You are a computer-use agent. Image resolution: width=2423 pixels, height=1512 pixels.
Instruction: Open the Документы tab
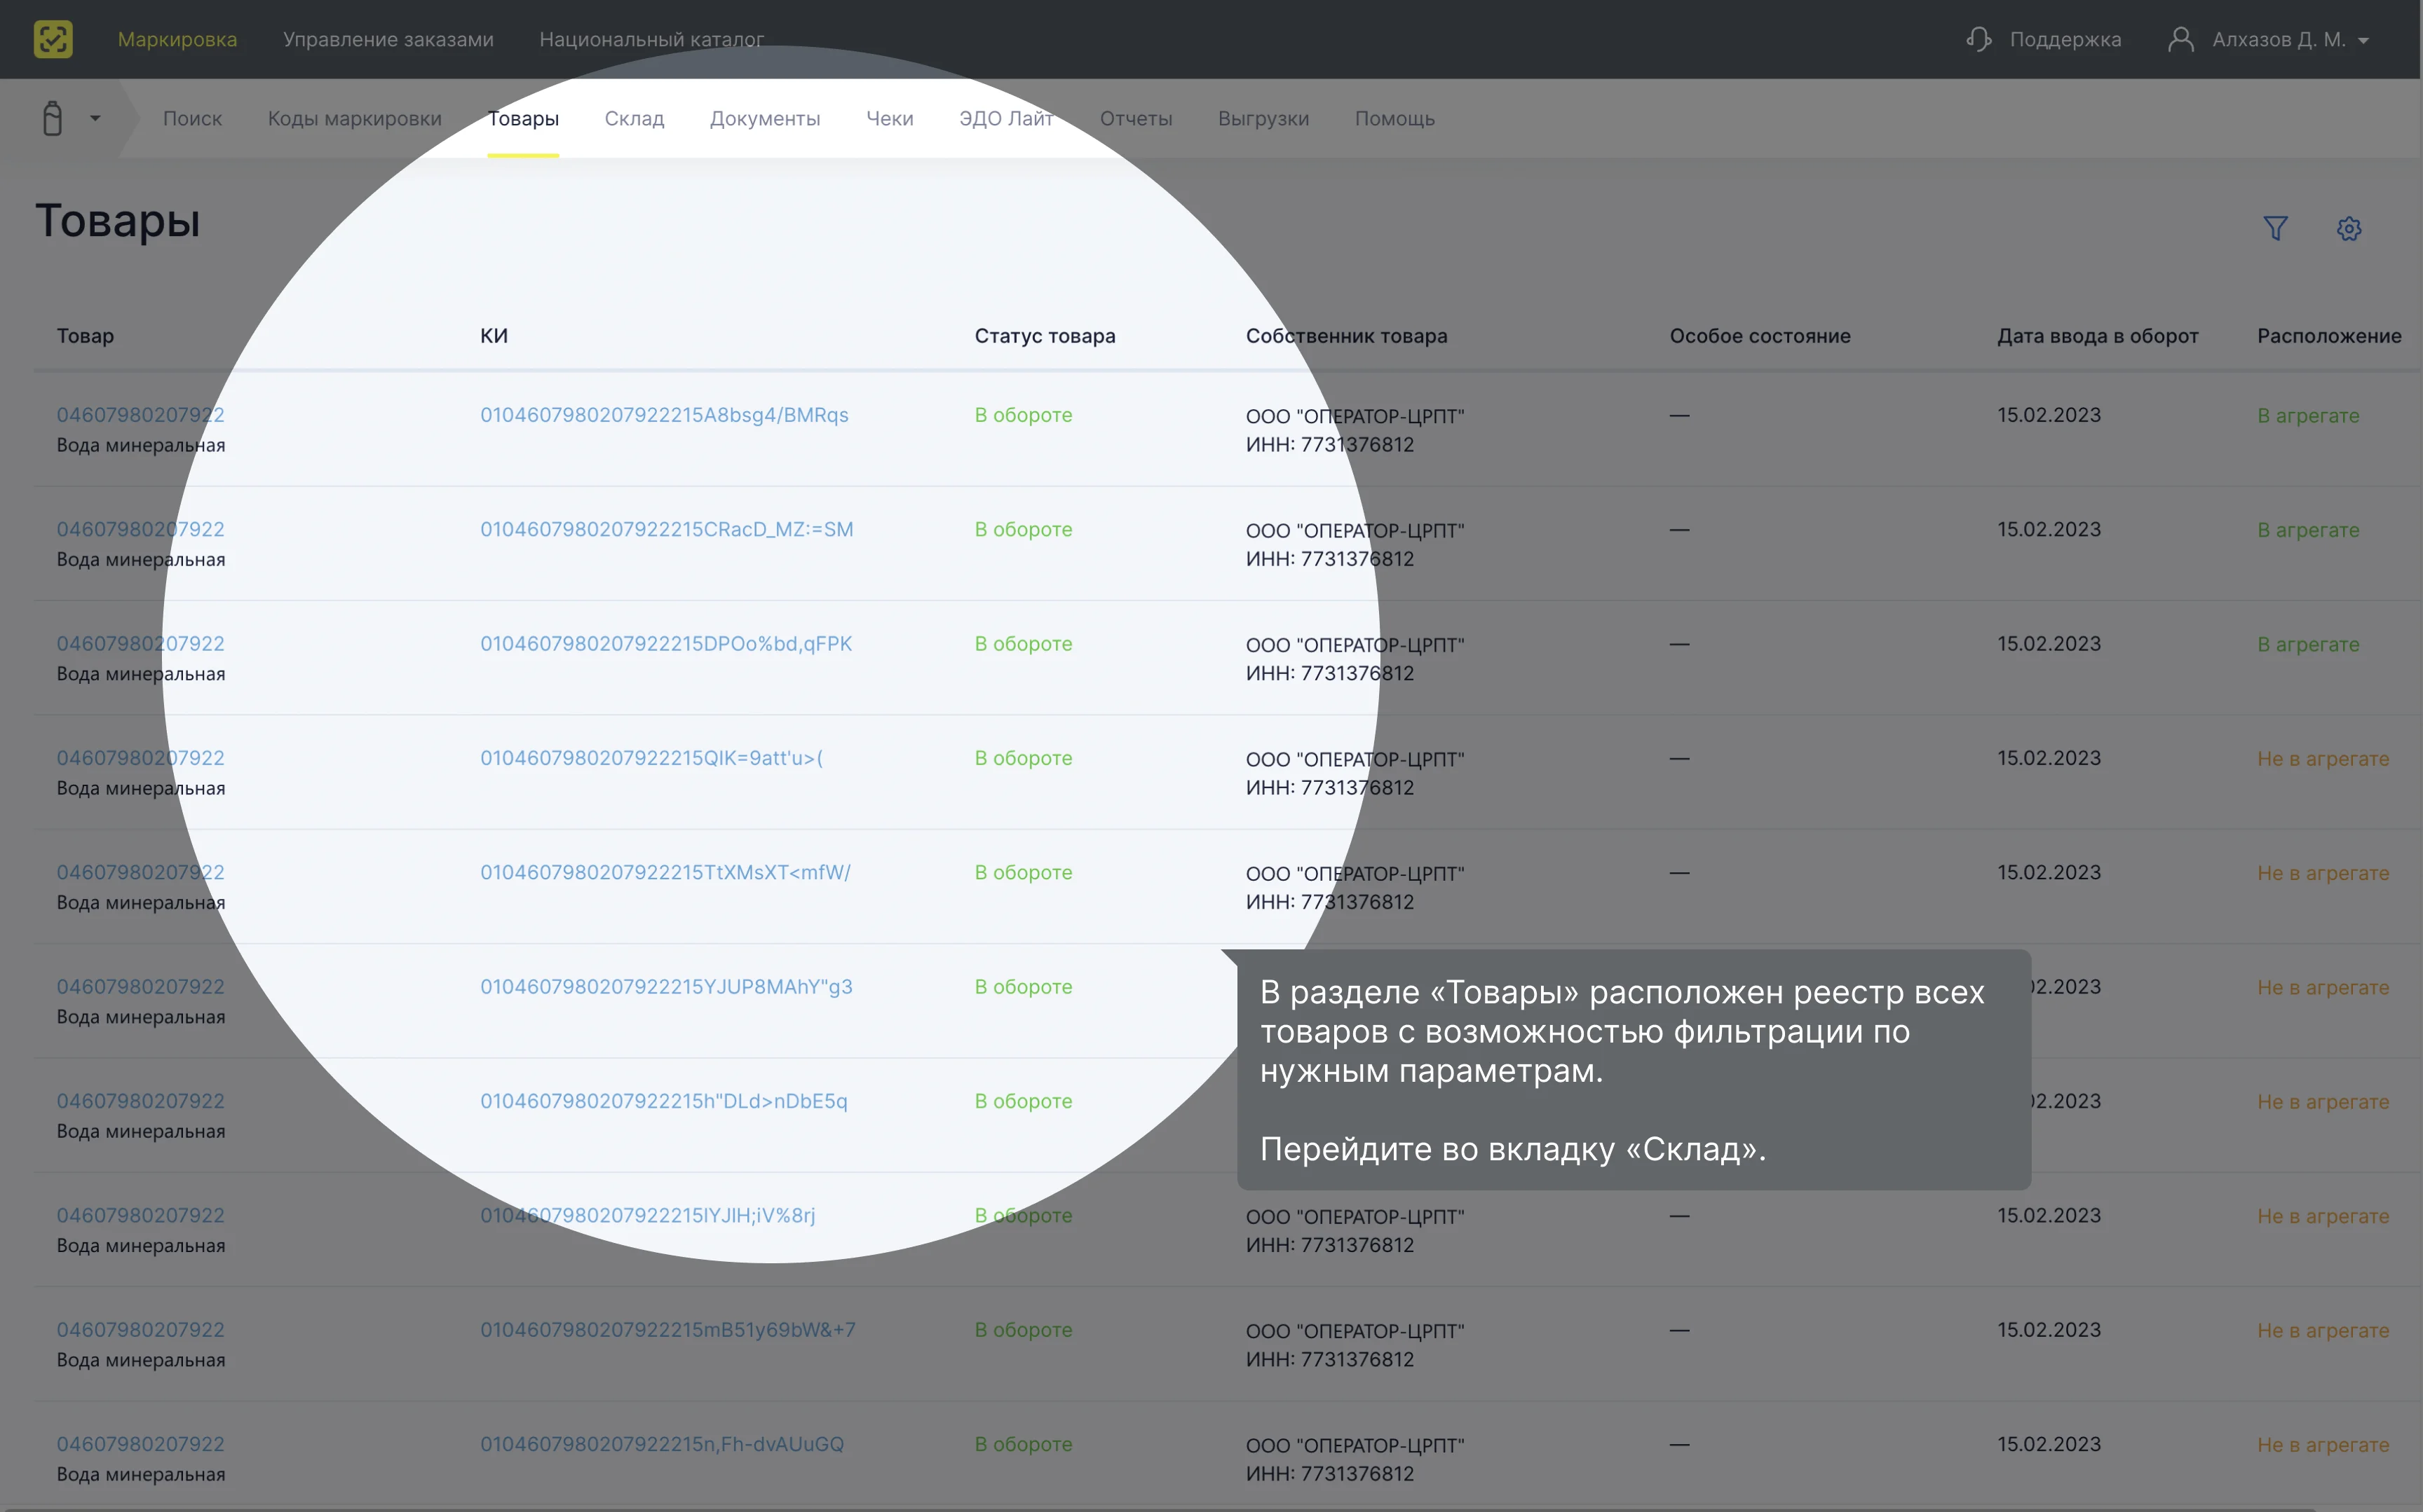(x=766, y=118)
